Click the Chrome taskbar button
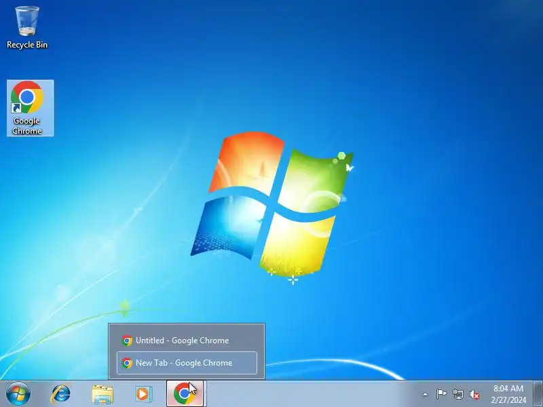 pos(185,393)
